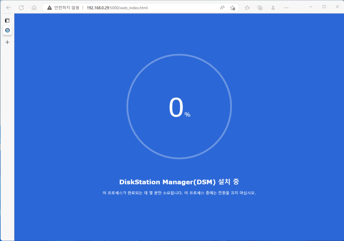Select the Synology DSM vertical tab
This screenshot has height=241, width=344.
(x=7, y=30)
